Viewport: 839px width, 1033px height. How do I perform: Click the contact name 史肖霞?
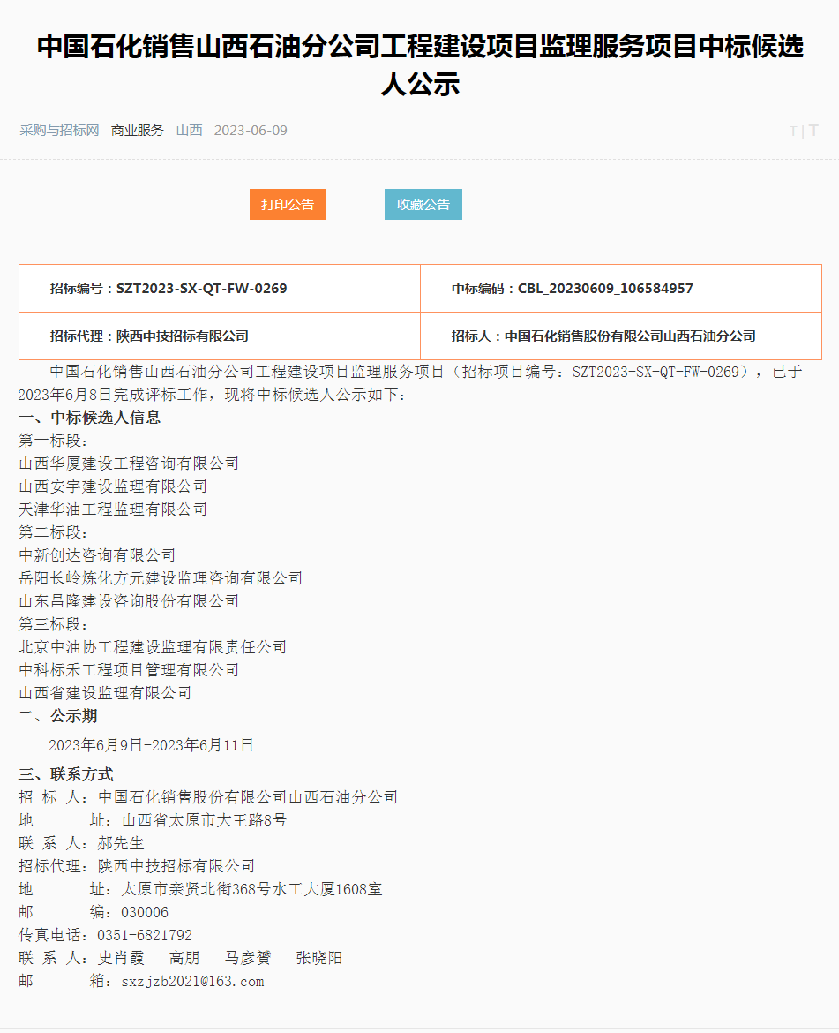click(121, 959)
